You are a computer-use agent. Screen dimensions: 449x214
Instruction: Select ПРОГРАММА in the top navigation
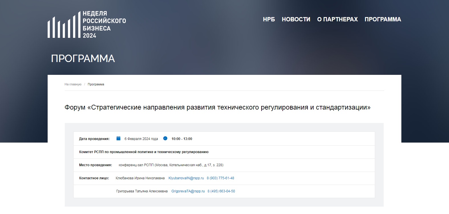(x=383, y=19)
